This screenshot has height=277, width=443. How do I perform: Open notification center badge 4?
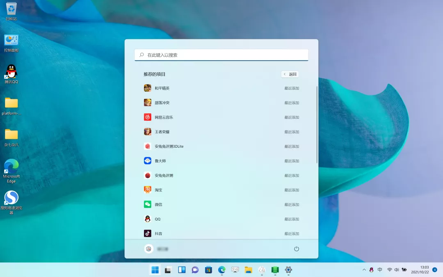435,270
